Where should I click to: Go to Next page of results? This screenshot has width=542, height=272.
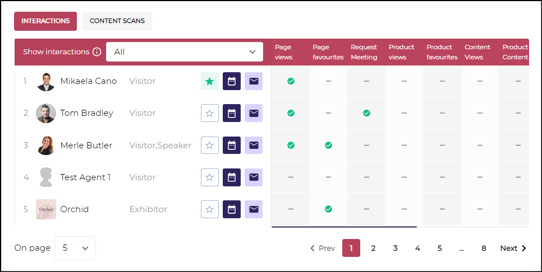513,248
